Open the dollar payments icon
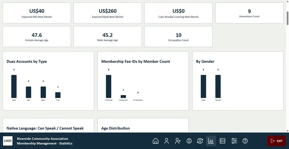 (x=189, y=141)
